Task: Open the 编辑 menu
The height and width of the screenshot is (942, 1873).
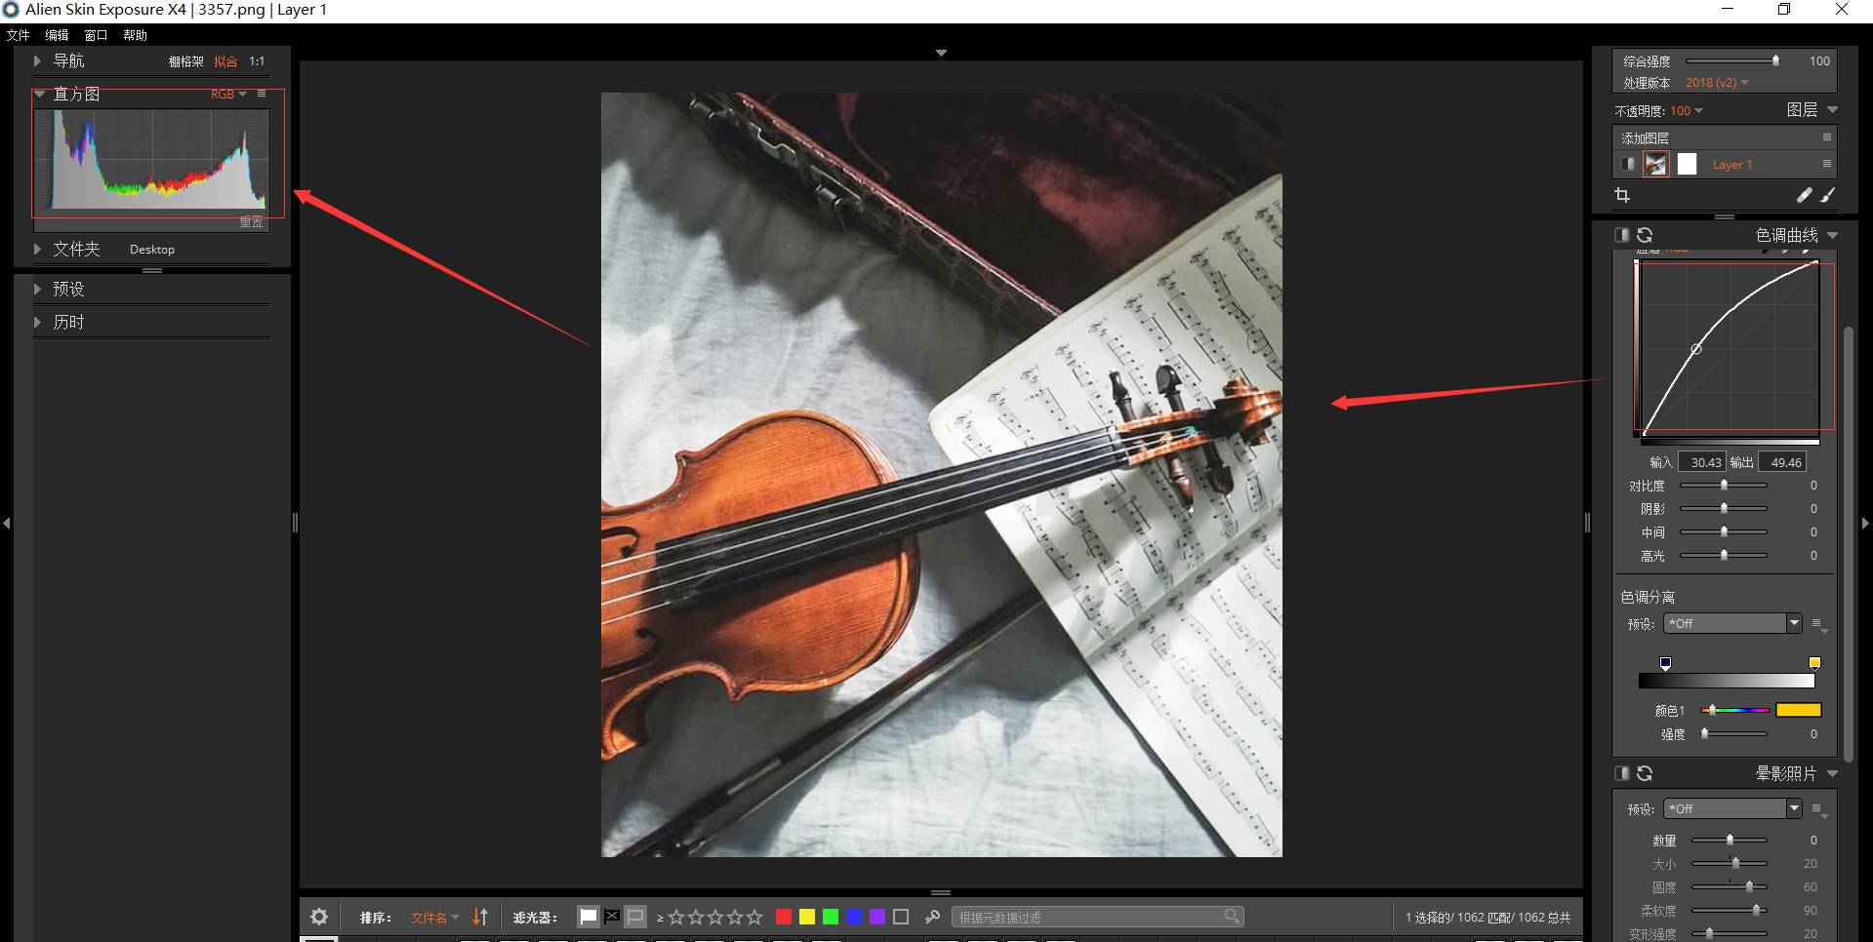Action: coord(57,35)
